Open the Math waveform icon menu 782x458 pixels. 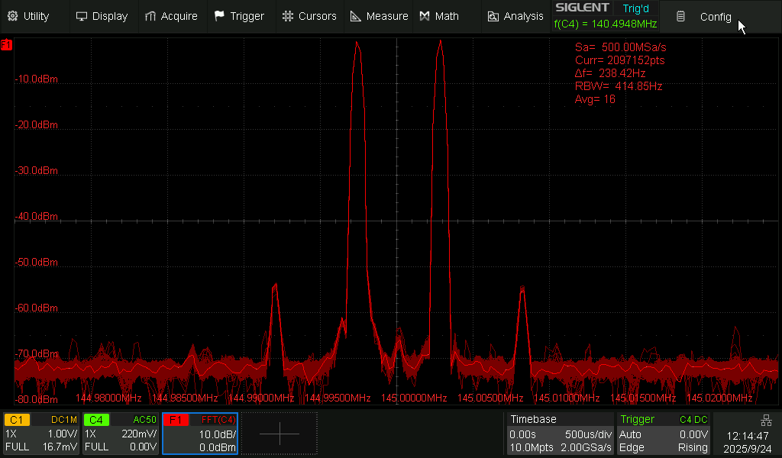click(x=425, y=16)
